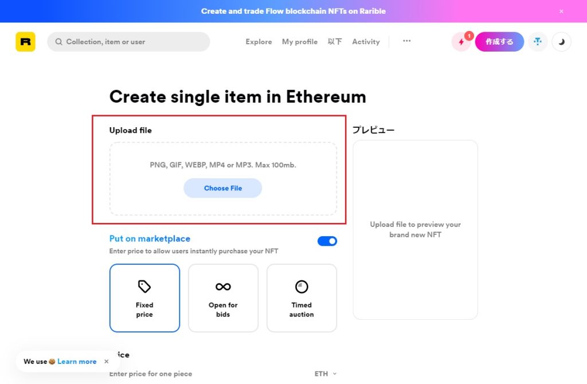Image resolution: width=587 pixels, height=384 pixels.
Task: Toggle the Put on marketplace switch
Action: [327, 241]
